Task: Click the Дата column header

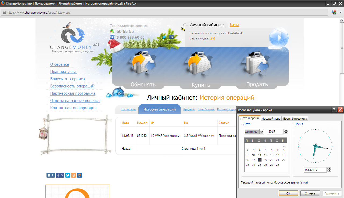Action: [x=125, y=123]
